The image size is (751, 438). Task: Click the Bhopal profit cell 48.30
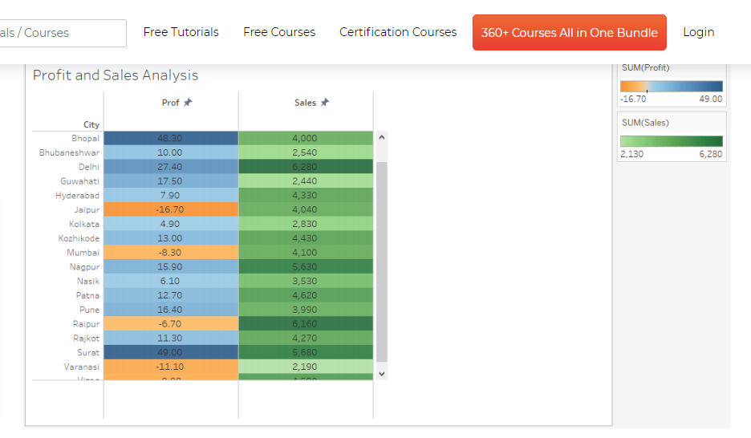coord(171,138)
